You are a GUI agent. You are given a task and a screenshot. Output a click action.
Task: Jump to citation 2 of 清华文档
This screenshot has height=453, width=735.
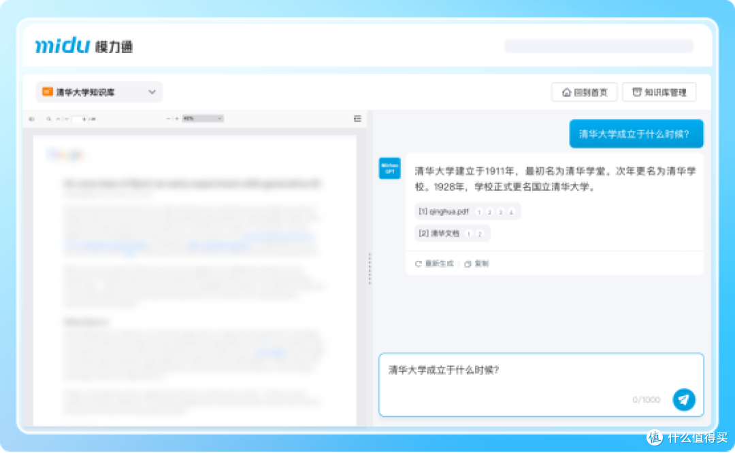[x=480, y=234]
